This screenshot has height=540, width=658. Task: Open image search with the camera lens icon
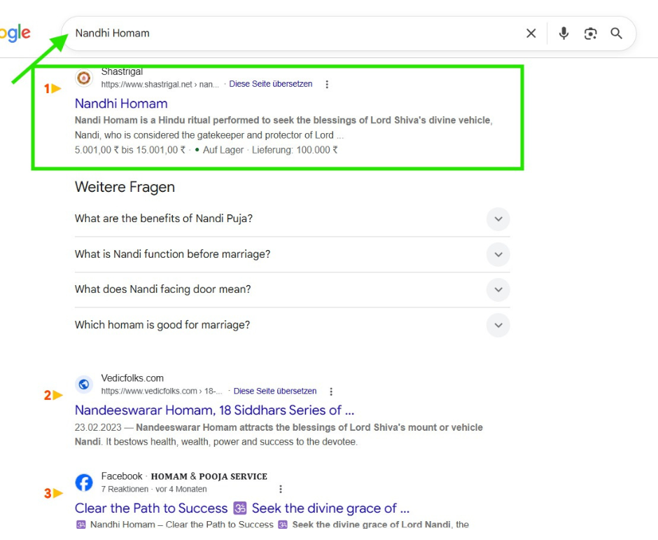590,34
